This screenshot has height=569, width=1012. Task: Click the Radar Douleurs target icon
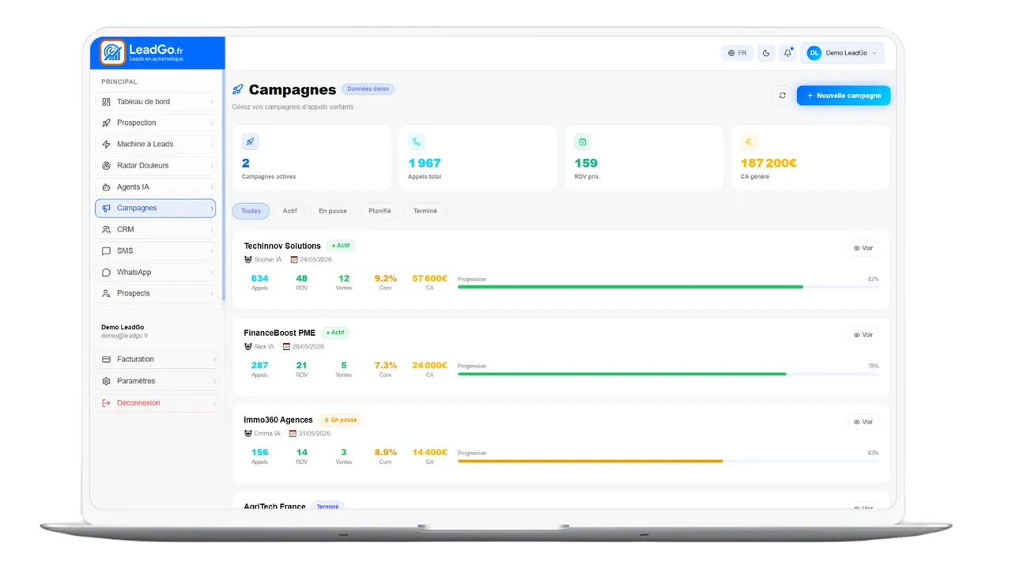[107, 166]
